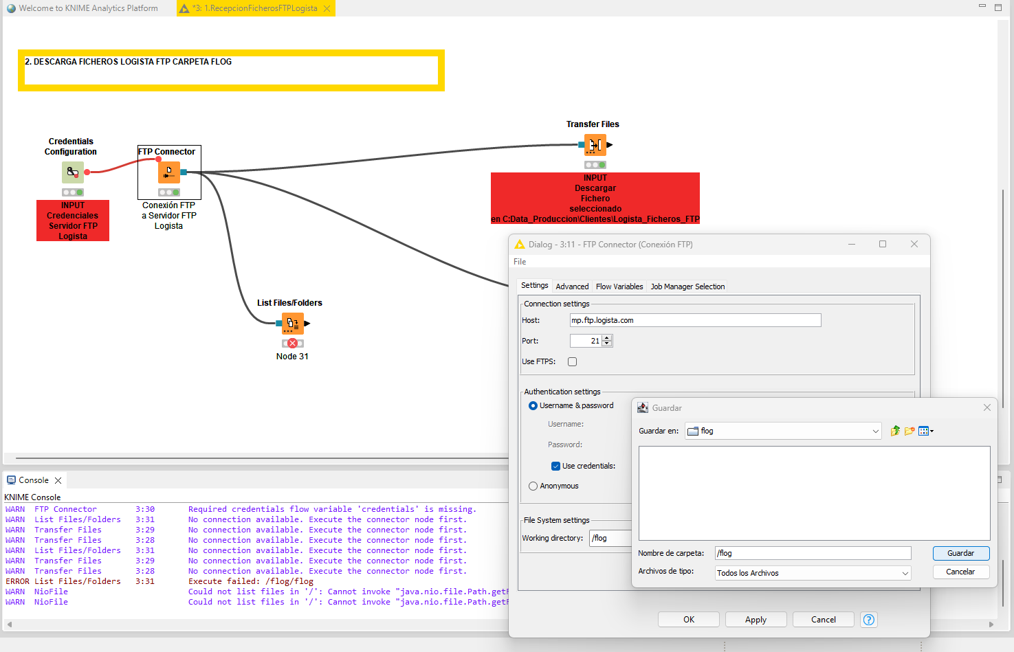The height and width of the screenshot is (652, 1014).
Task: Click the Transfer Files node icon
Action: 595,145
